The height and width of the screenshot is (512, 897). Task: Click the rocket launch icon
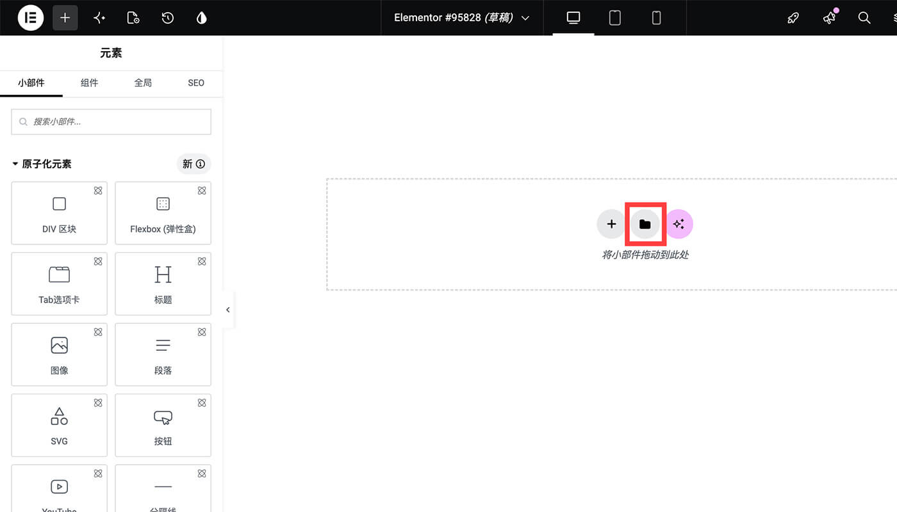tap(793, 18)
